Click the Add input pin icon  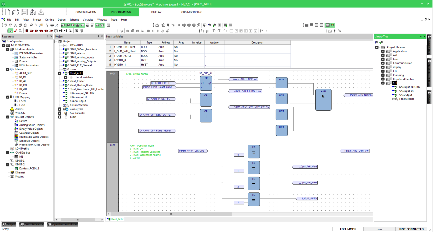pyautogui.click(x=61, y=31)
